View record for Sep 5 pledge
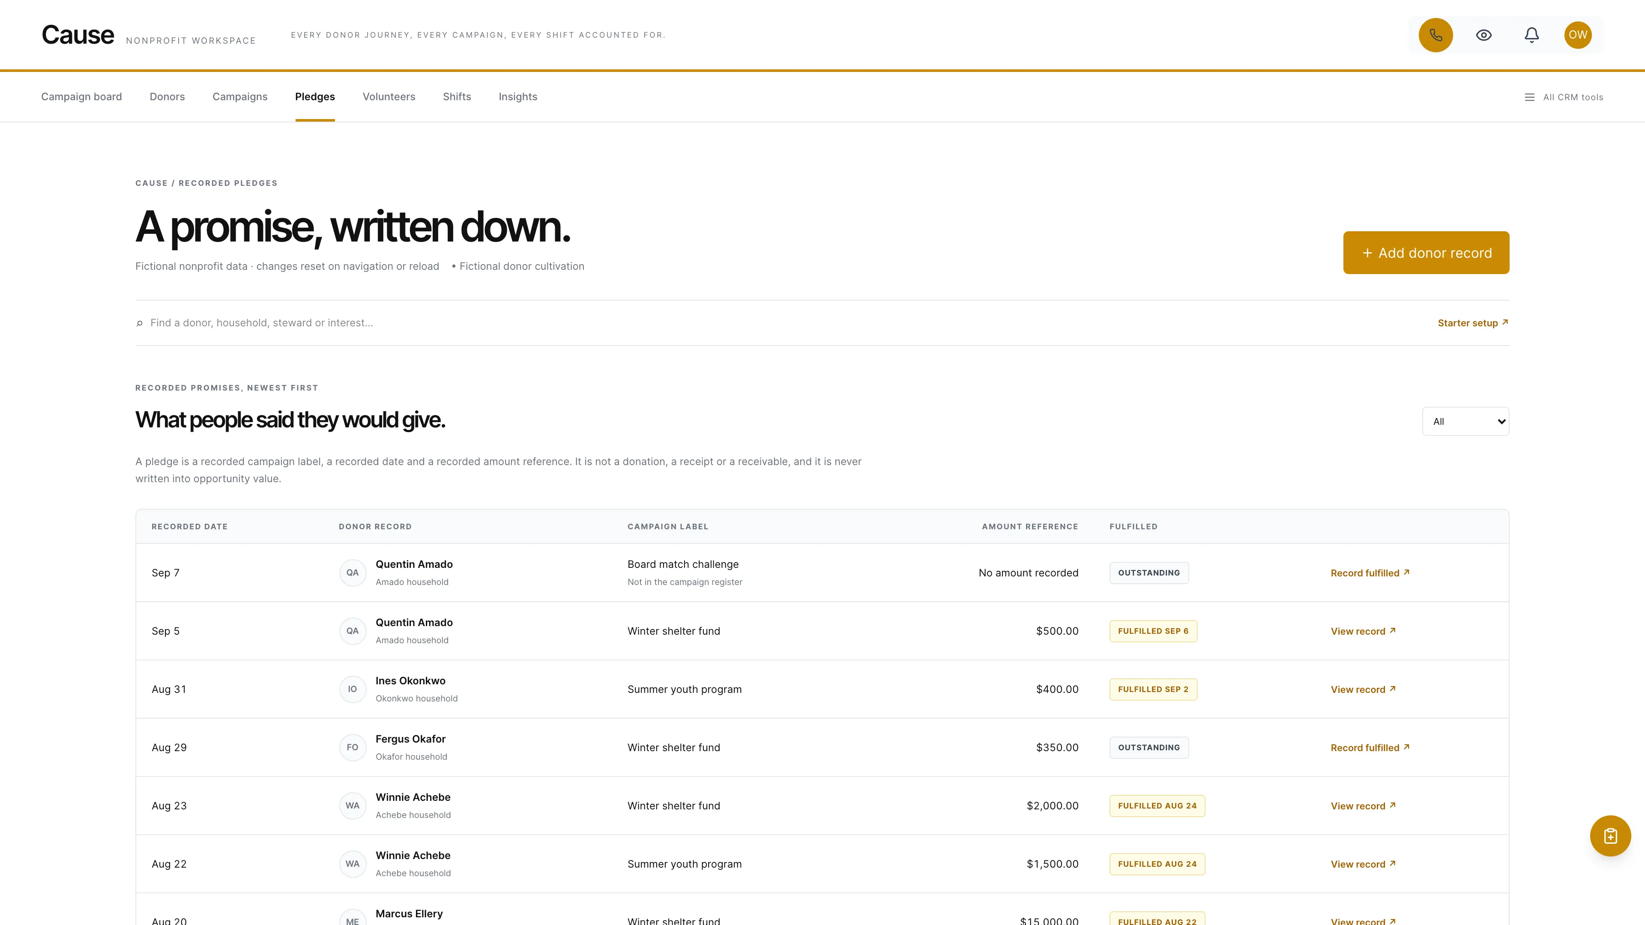The height and width of the screenshot is (925, 1645). (x=1363, y=631)
